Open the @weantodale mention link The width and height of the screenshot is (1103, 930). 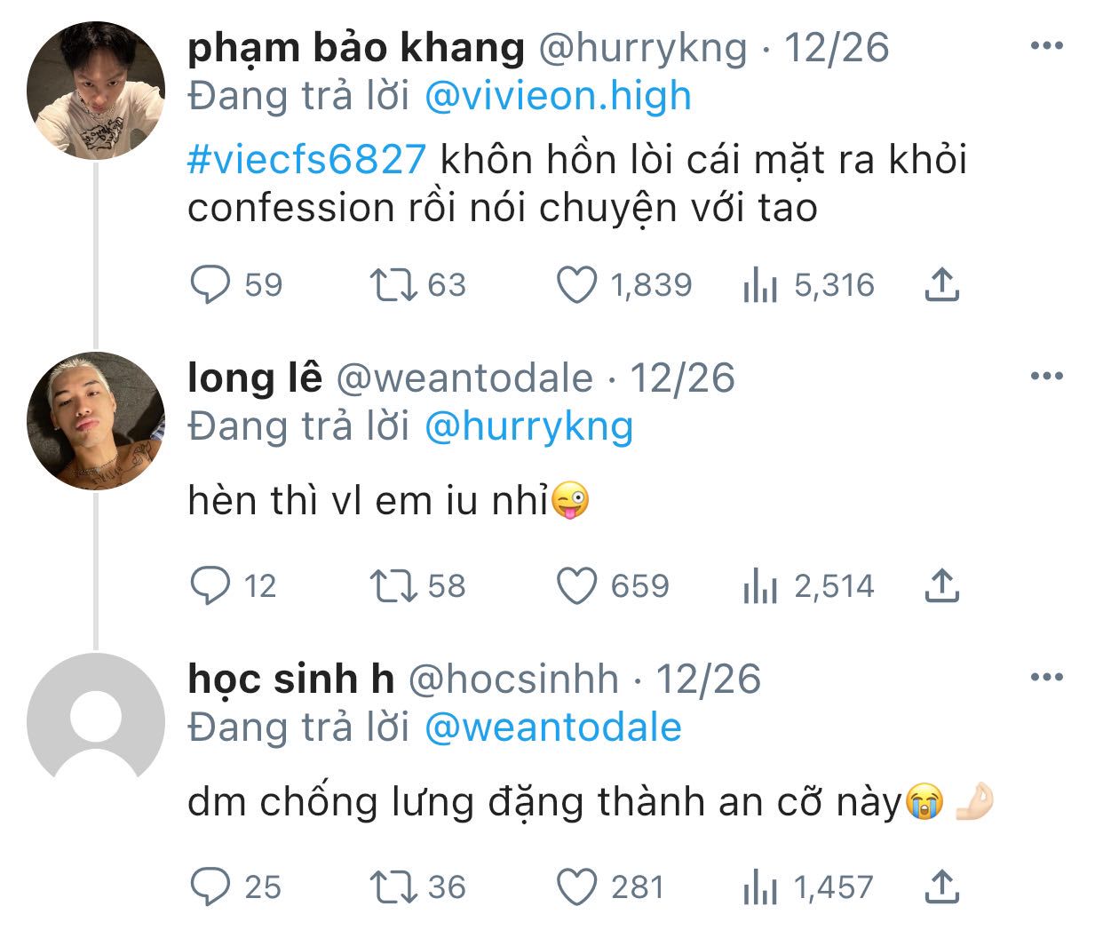(552, 727)
